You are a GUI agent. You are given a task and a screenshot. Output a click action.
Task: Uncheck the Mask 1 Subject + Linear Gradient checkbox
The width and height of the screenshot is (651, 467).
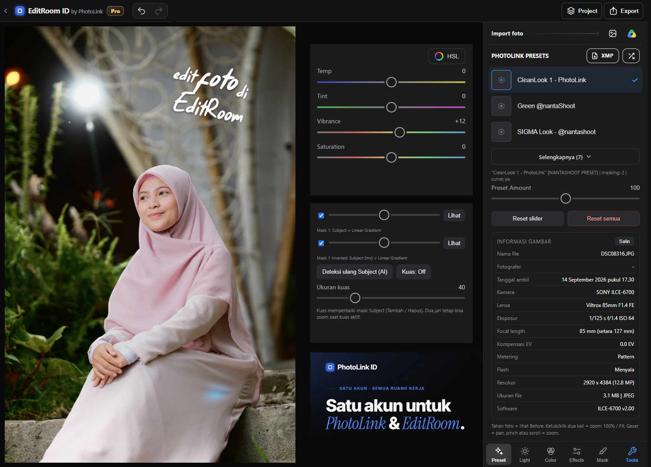point(321,215)
